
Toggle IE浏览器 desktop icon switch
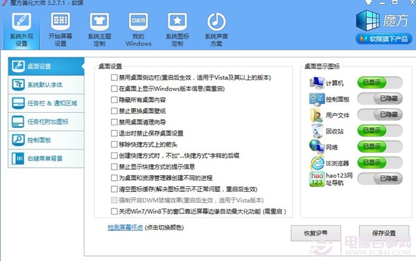pyautogui.click(x=380, y=163)
